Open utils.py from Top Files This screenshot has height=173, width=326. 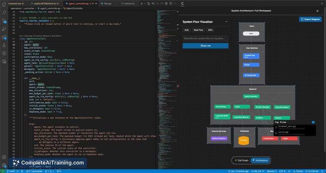coord(295,133)
